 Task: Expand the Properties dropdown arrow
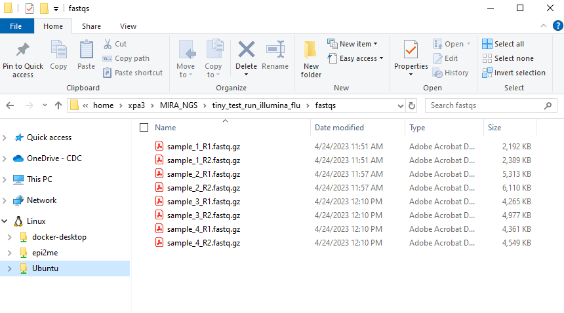(x=411, y=75)
